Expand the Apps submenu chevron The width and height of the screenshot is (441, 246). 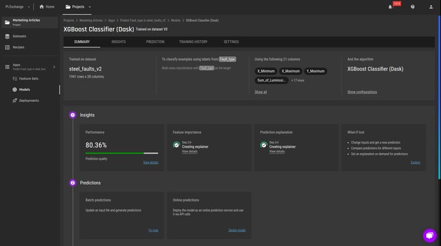[54, 67]
